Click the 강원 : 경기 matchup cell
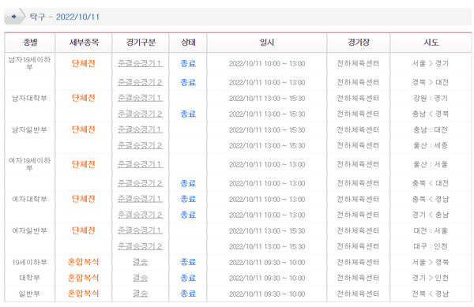Screen dimensions: 474x307 click(431, 98)
